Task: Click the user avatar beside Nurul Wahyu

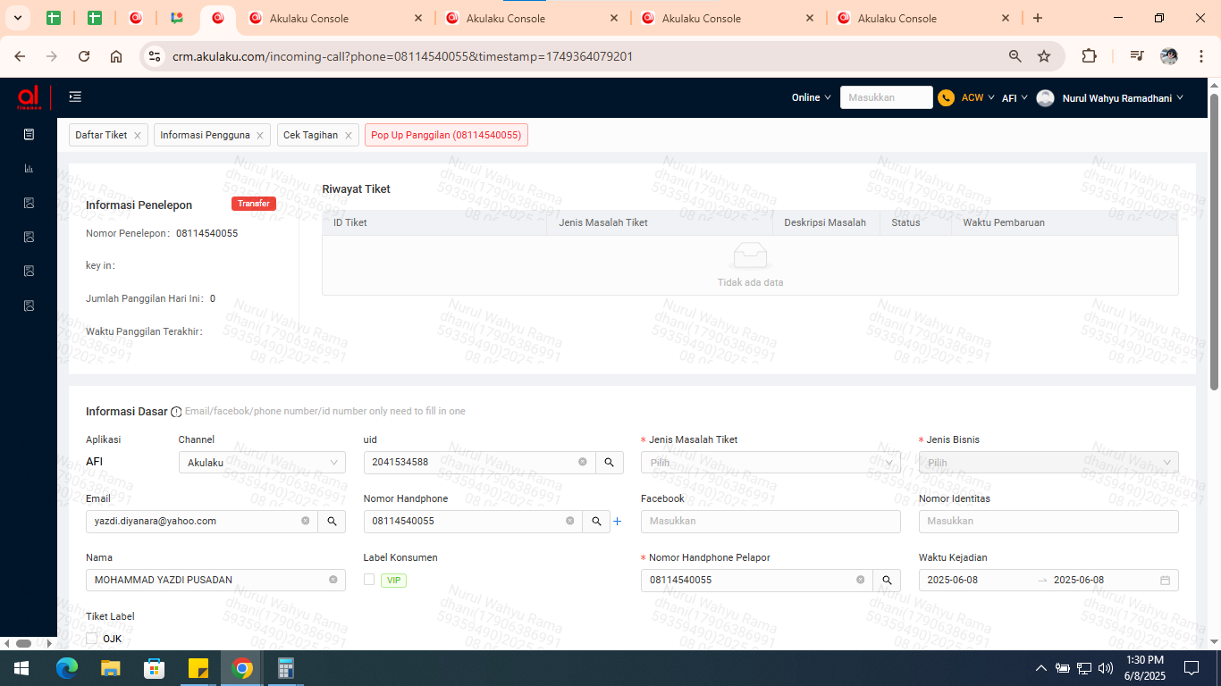Action: [x=1045, y=98]
